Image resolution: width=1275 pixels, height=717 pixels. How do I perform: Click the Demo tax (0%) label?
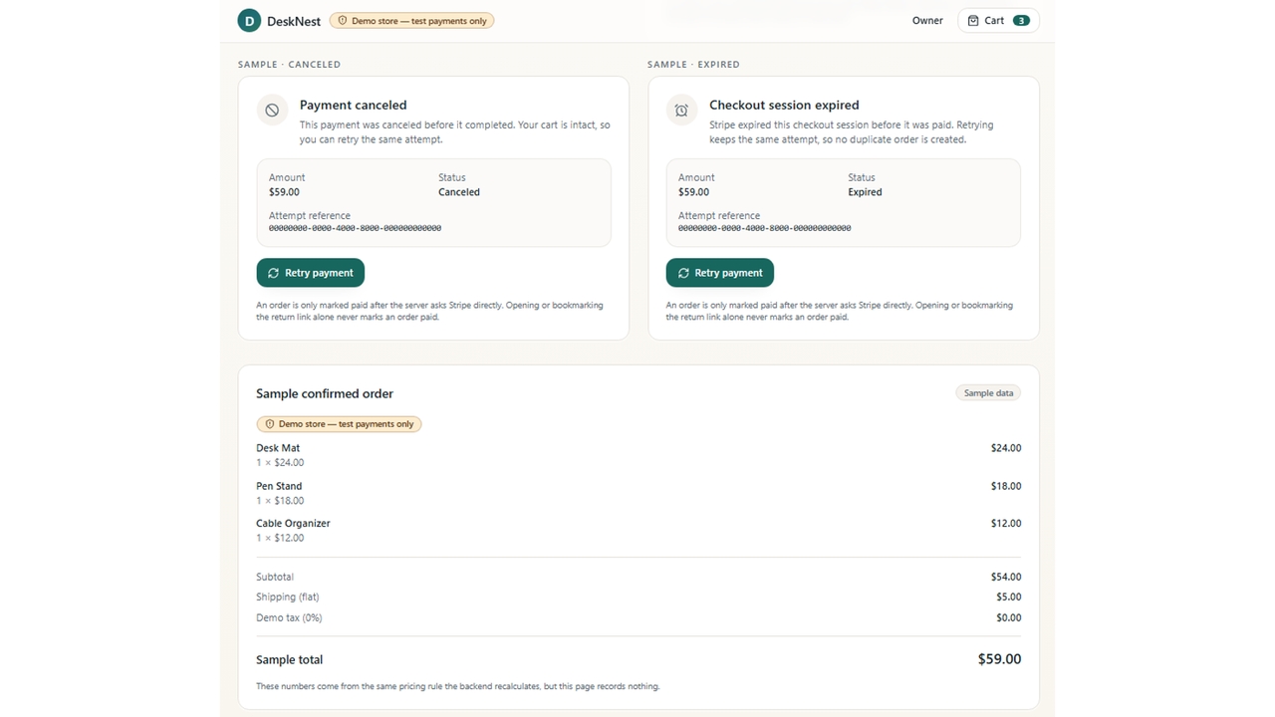(289, 617)
